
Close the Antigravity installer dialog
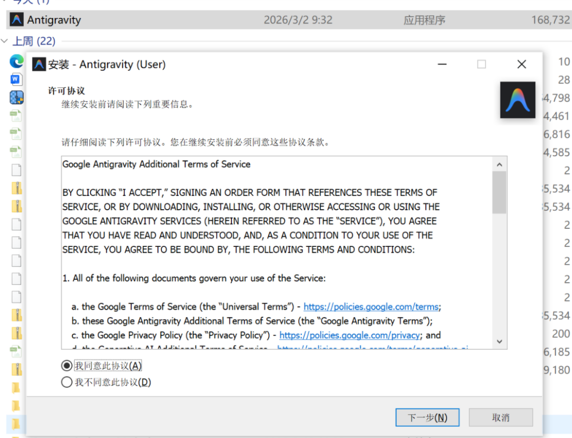point(522,64)
